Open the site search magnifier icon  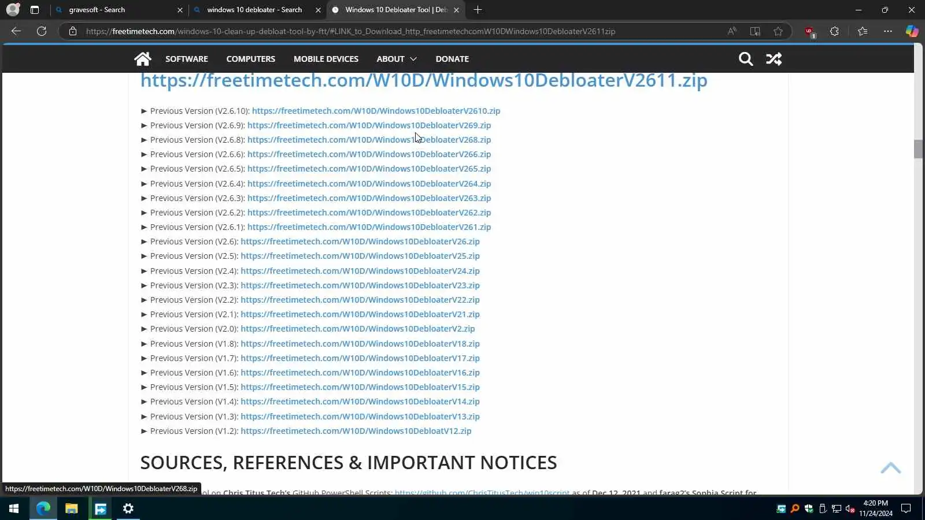[746, 58]
